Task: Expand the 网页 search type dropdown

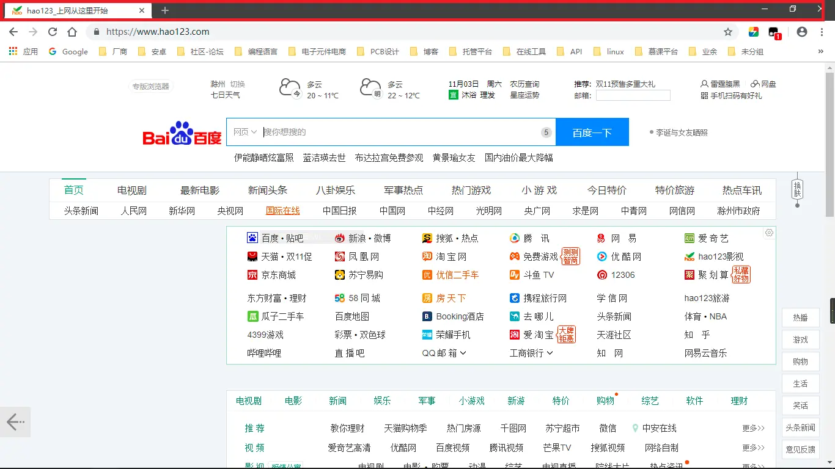Action: click(x=245, y=132)
